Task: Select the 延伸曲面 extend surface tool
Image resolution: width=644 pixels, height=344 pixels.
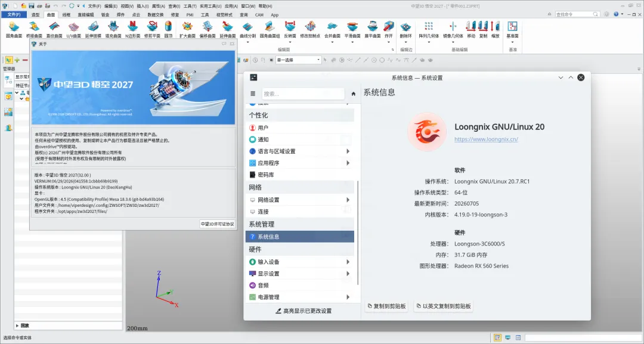Action: (x=228, y=30)
